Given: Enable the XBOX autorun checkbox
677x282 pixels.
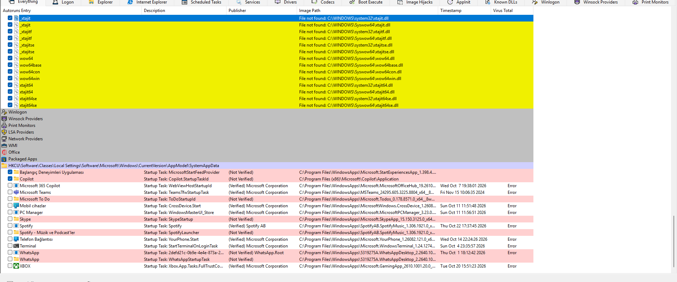Looking at the screenshot, I should (x=10, y=266).
